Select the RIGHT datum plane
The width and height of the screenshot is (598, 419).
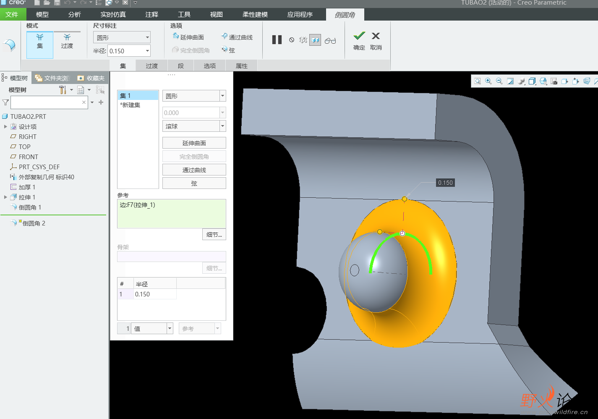(x=27, y=136)
